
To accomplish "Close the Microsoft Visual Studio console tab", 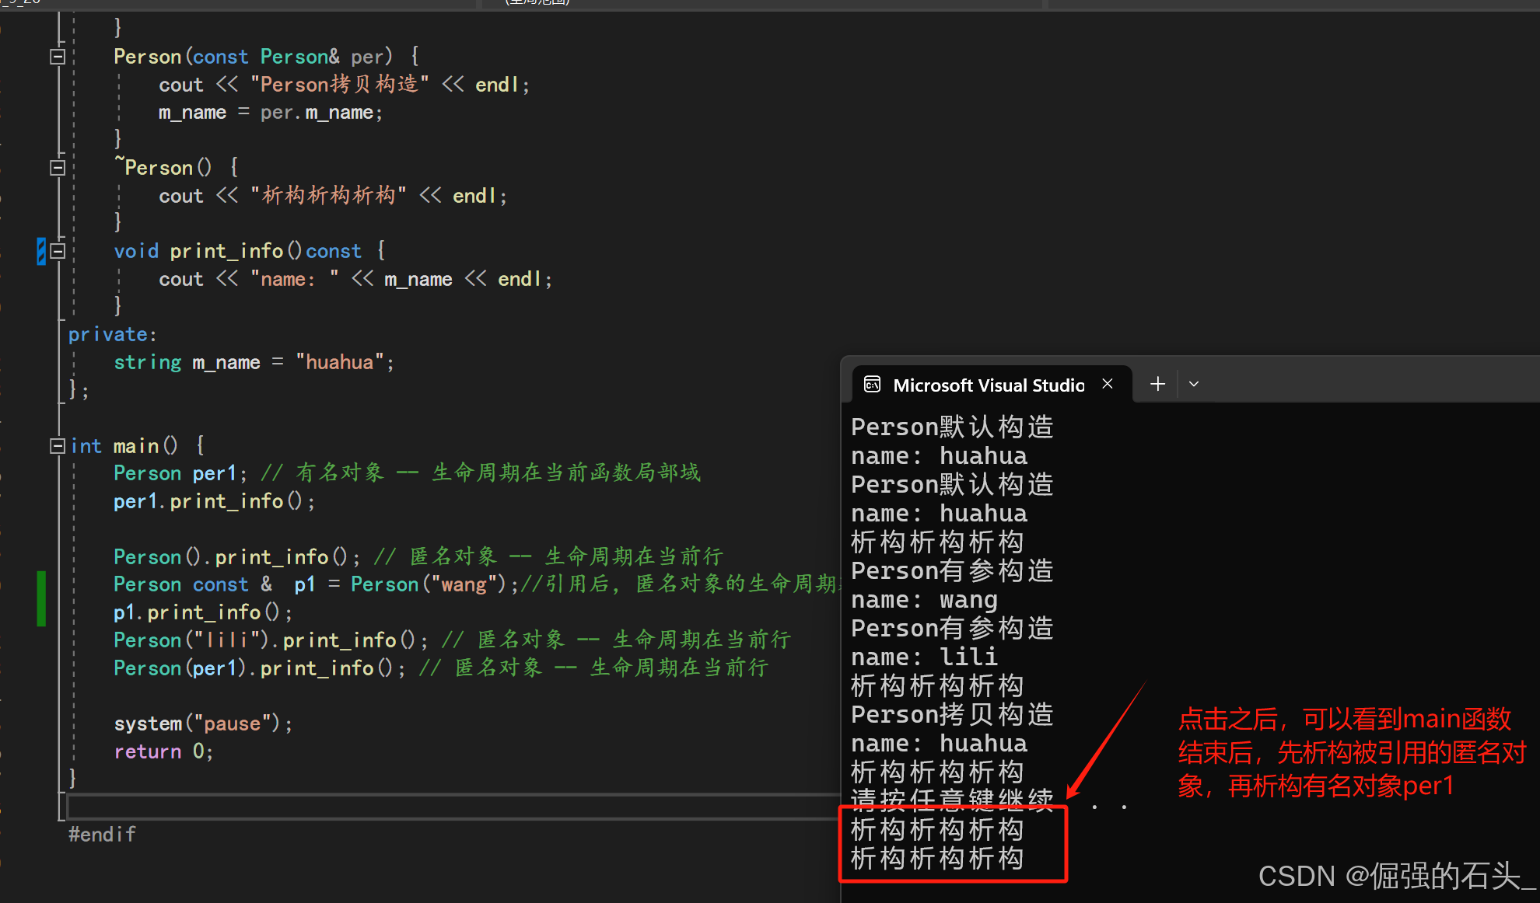I will click(1108, 384).
